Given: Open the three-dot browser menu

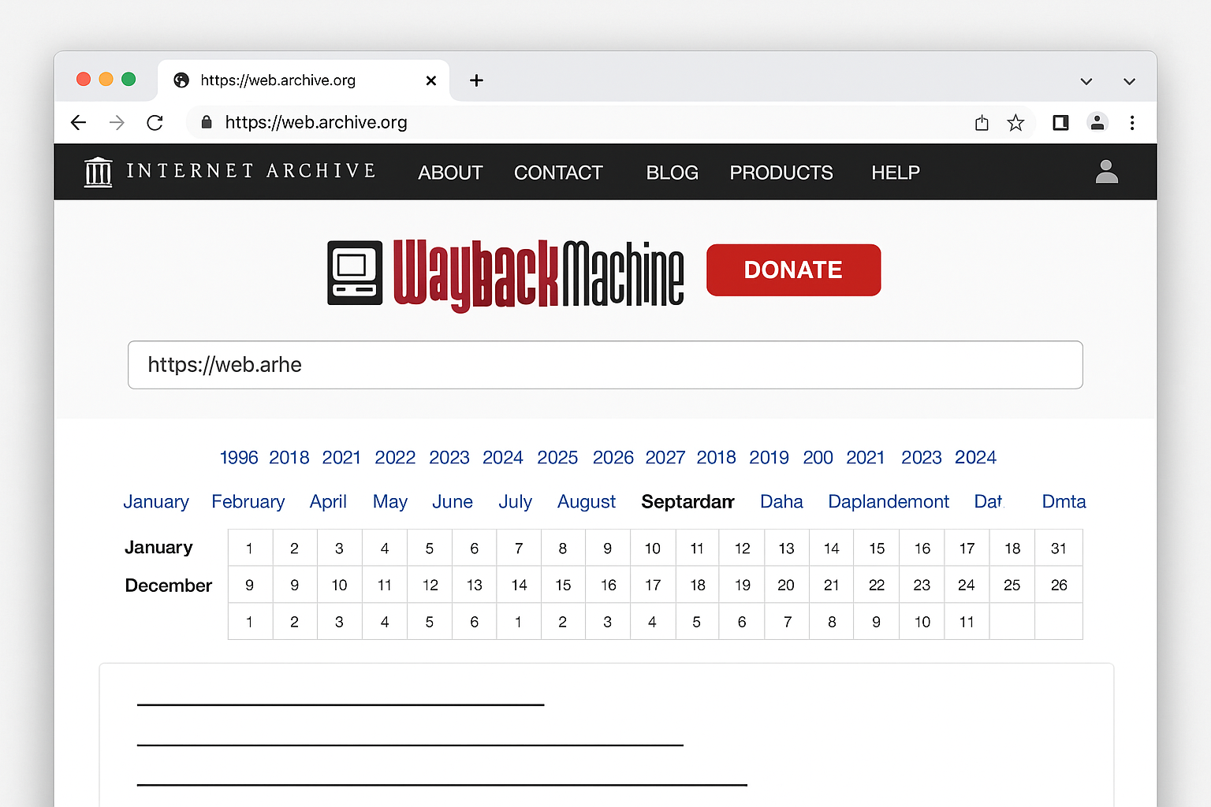Looking at the screenshot, I should 1132,122.
